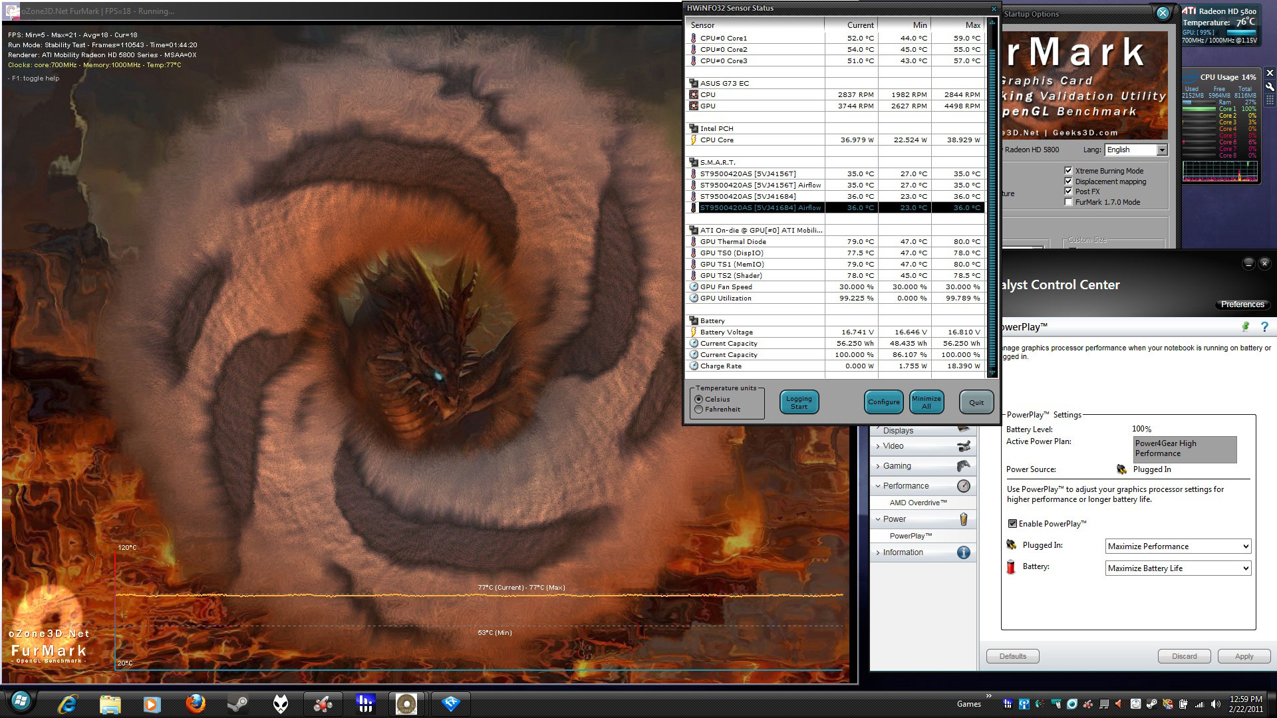
Task: Select AMD Overdrive menu entry
Action: click(918, 503)
